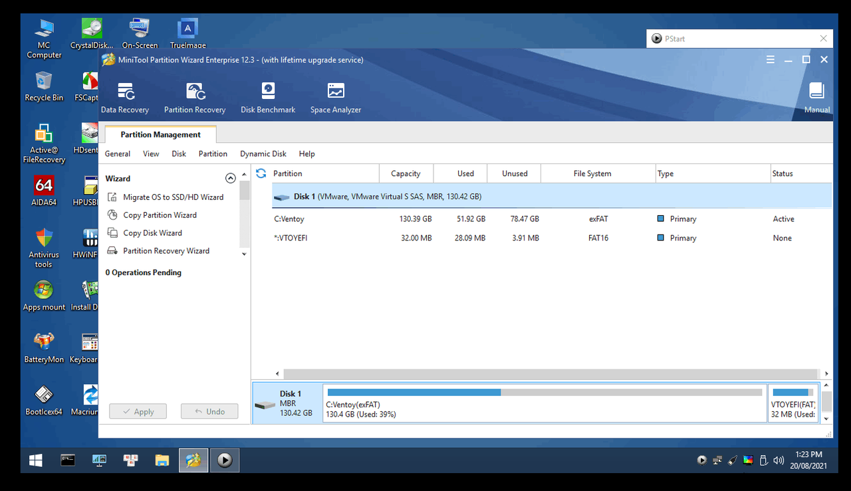Screen dimensions: 851x491
Task: Select the *:VTOYEFI partition row
Action: pos(552,239)
